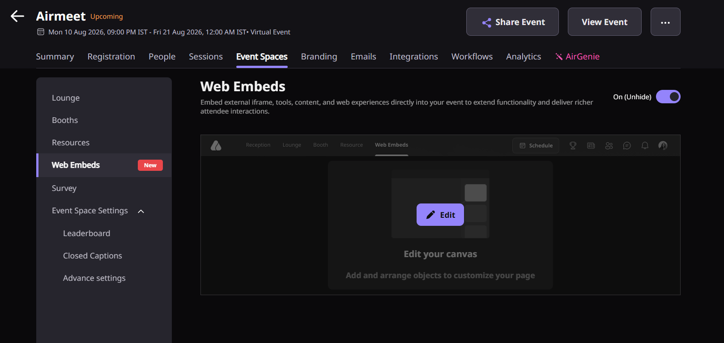Click the leaderboard trophy icon in preview
The image size is (724, 343).
pyautogui.click(x=573, y=145)
